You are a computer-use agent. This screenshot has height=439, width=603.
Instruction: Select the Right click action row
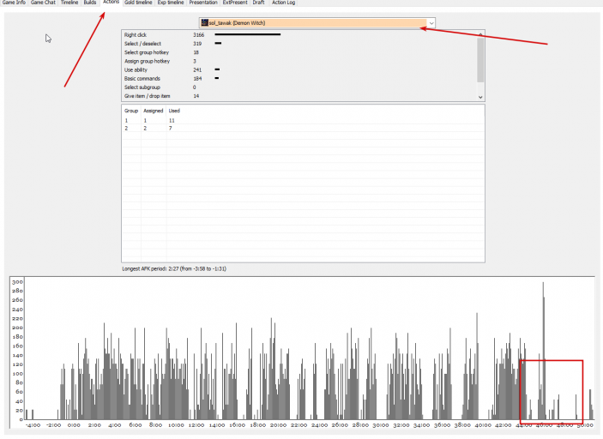pos(298,35)
